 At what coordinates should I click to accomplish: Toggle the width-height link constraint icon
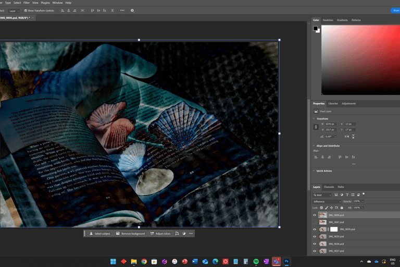coord(316,127)
